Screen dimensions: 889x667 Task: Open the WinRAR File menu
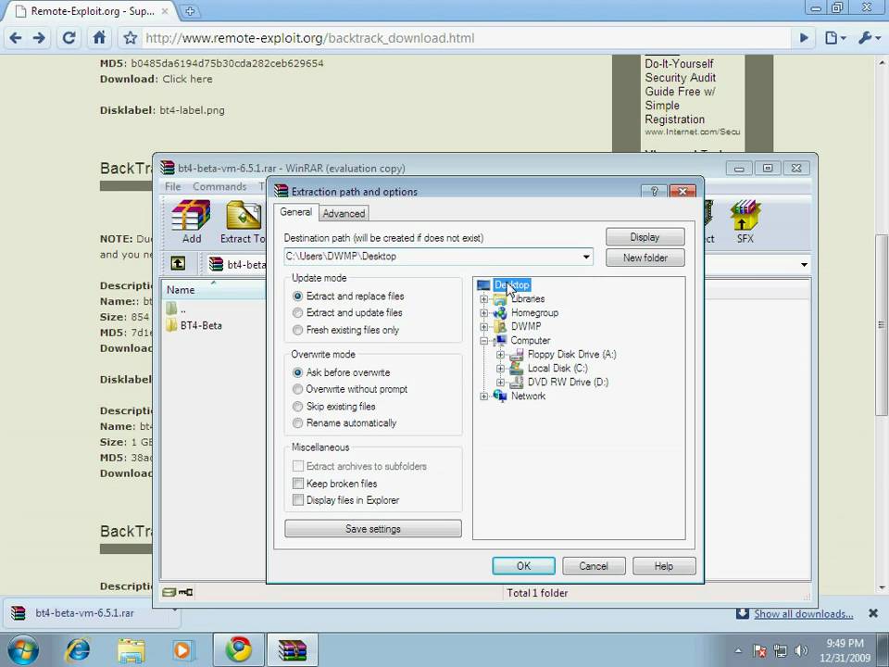tap(172, 186)
